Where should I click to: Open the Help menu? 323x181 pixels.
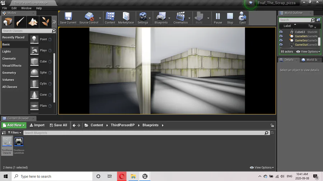(39, 8)
